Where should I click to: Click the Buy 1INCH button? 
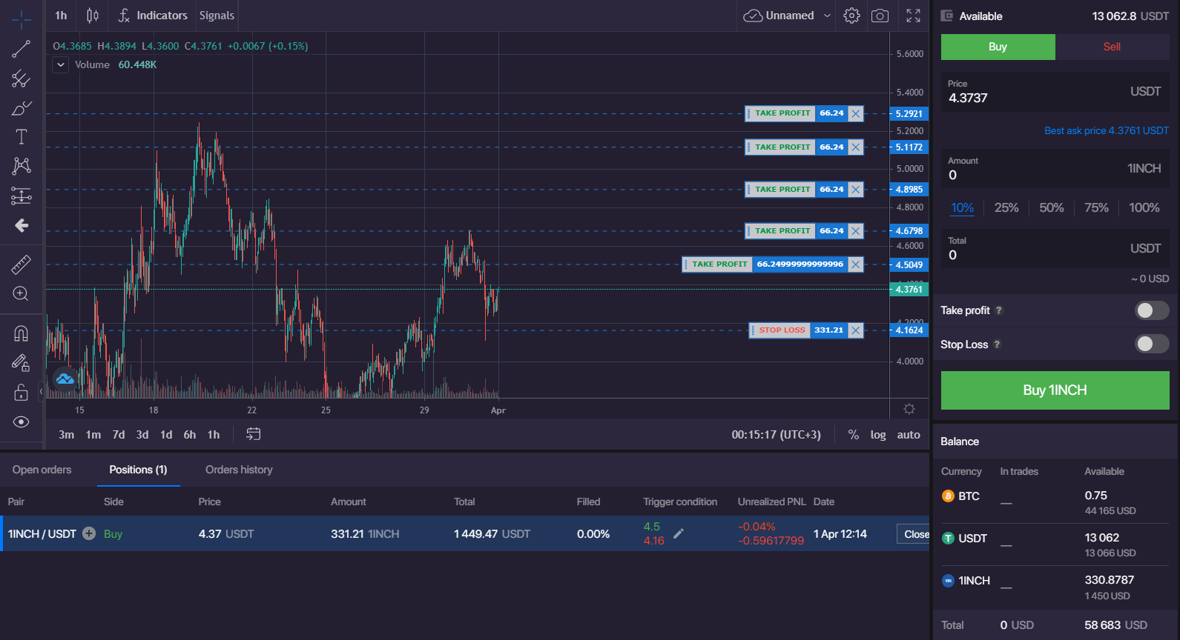(x=1055, y=390)
